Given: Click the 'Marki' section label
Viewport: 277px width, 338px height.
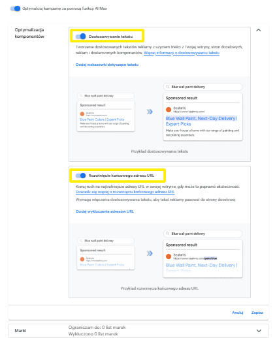Looking at the screenshot, I should tap(20, 331).
